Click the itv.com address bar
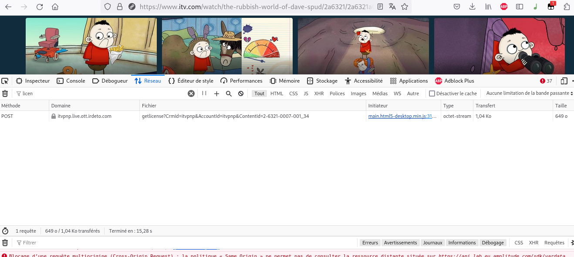 click(257, 7)
